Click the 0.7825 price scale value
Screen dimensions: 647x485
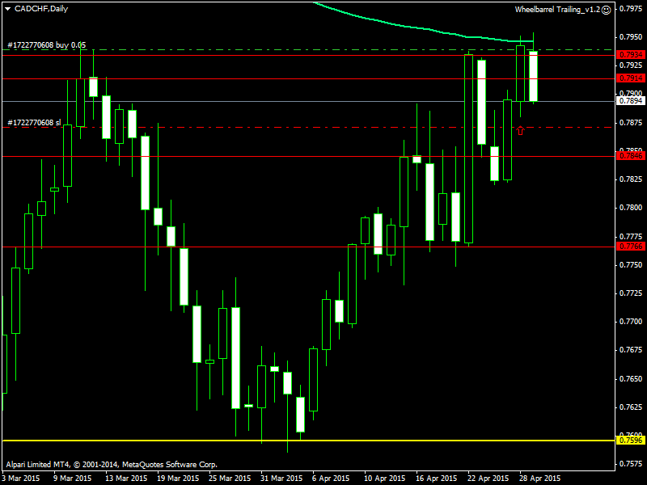[x=631, y=179]
